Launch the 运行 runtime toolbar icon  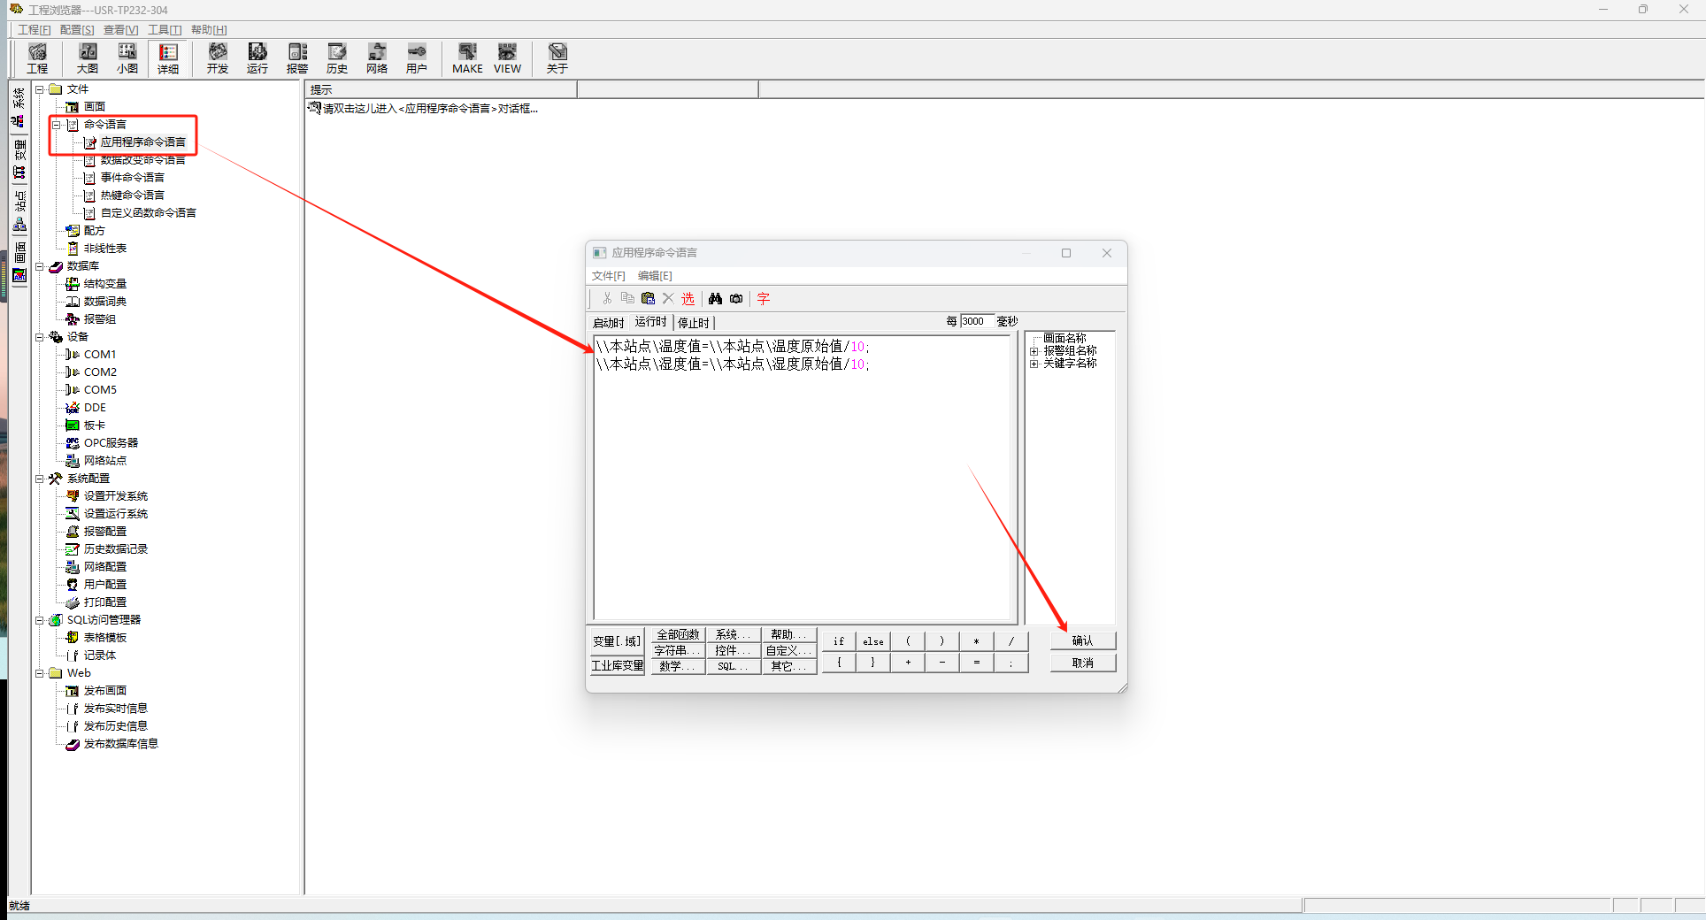257,58
